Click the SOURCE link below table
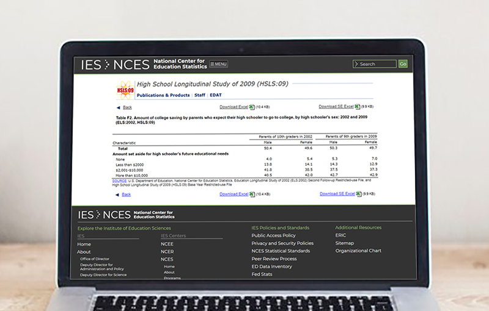489x311 pixels. coord(119,181)
